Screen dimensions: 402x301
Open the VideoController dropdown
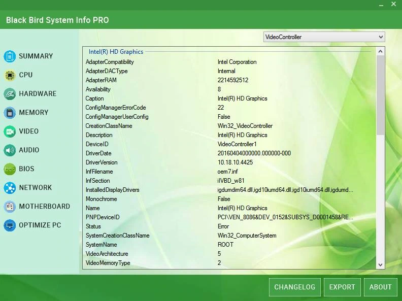pyautogui.click(x=324, y=37)
